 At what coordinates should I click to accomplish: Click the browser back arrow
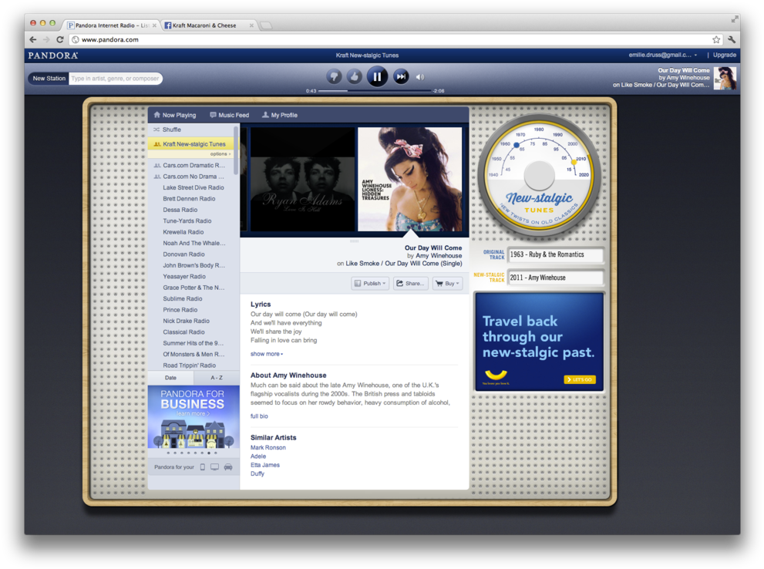point(32,39)
